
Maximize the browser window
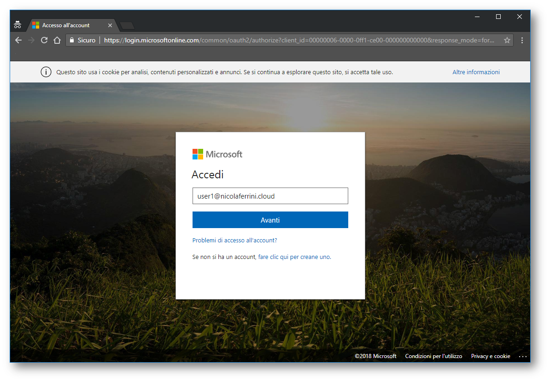(498, 17)
